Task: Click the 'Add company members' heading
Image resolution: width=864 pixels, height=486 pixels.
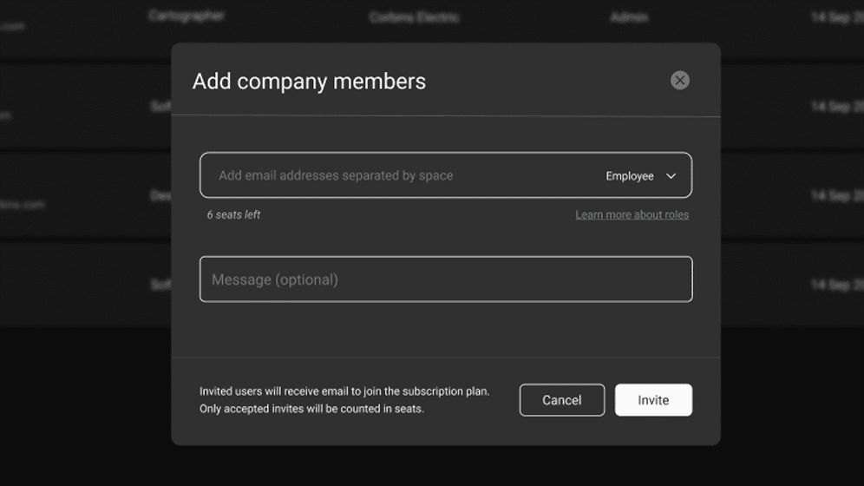Action: click(x=309, y=82)
